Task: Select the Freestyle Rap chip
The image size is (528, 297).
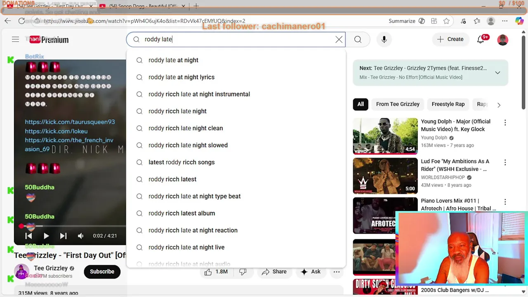Action: point(448,104)
